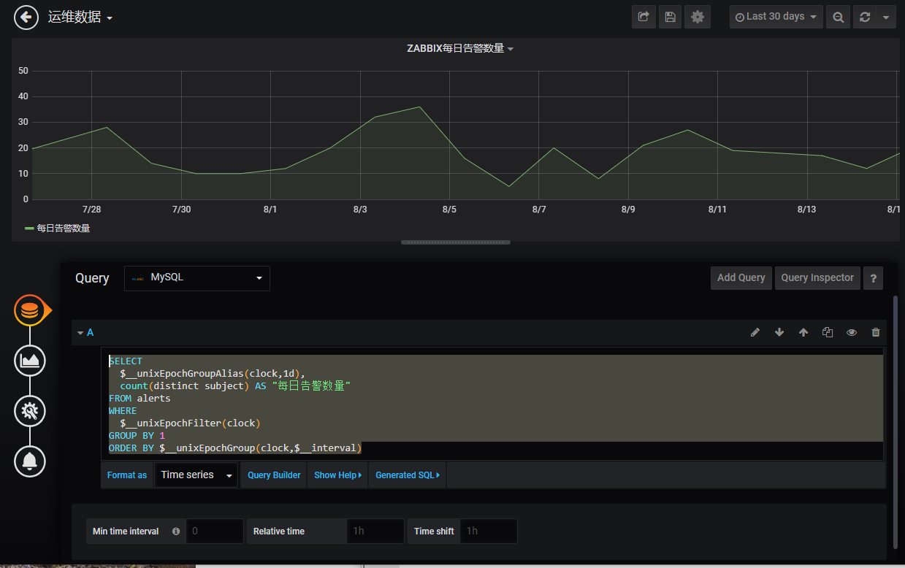
Task: Click the 8/5 x-axis label
Action: [449, 210]
